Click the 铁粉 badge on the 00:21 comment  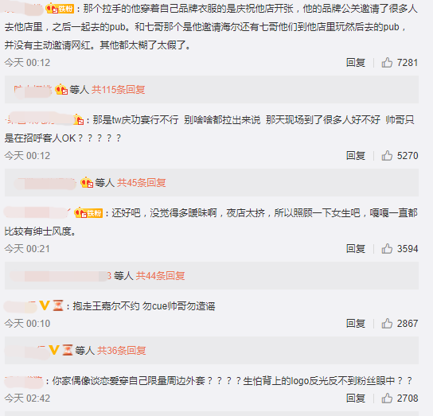(88, 213)
